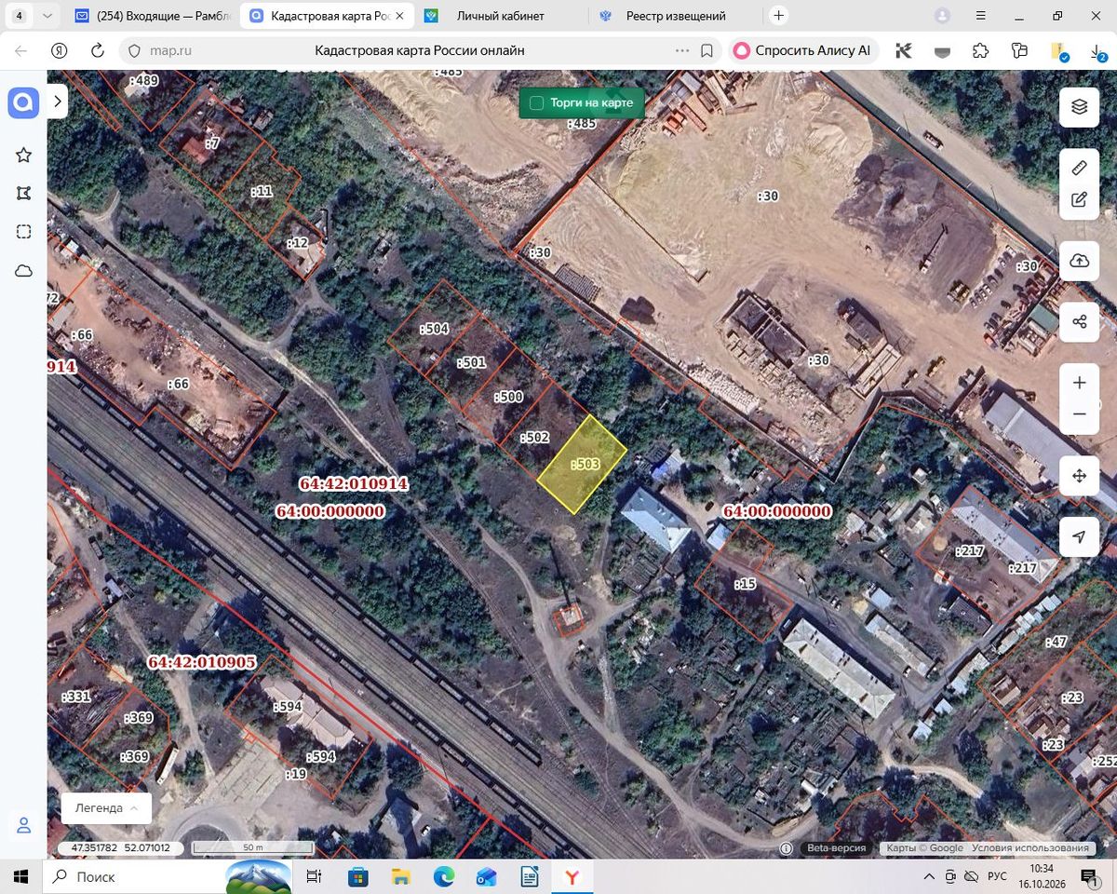Reload the page in the browser
Screen dimensions: 1117x894
[x=98, y=50]
